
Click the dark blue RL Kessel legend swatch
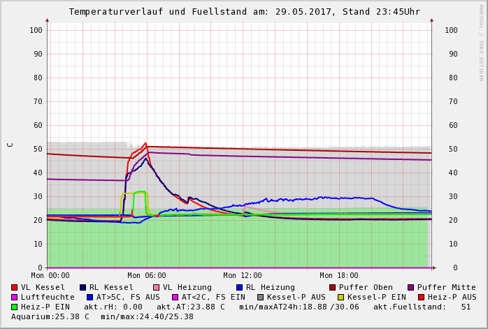pos(83,287)
